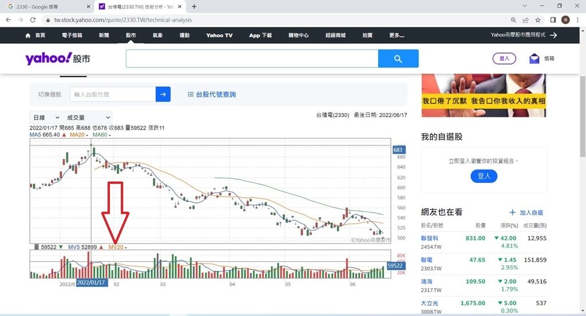Click the share page icon in address bar

tap(525, 20)
